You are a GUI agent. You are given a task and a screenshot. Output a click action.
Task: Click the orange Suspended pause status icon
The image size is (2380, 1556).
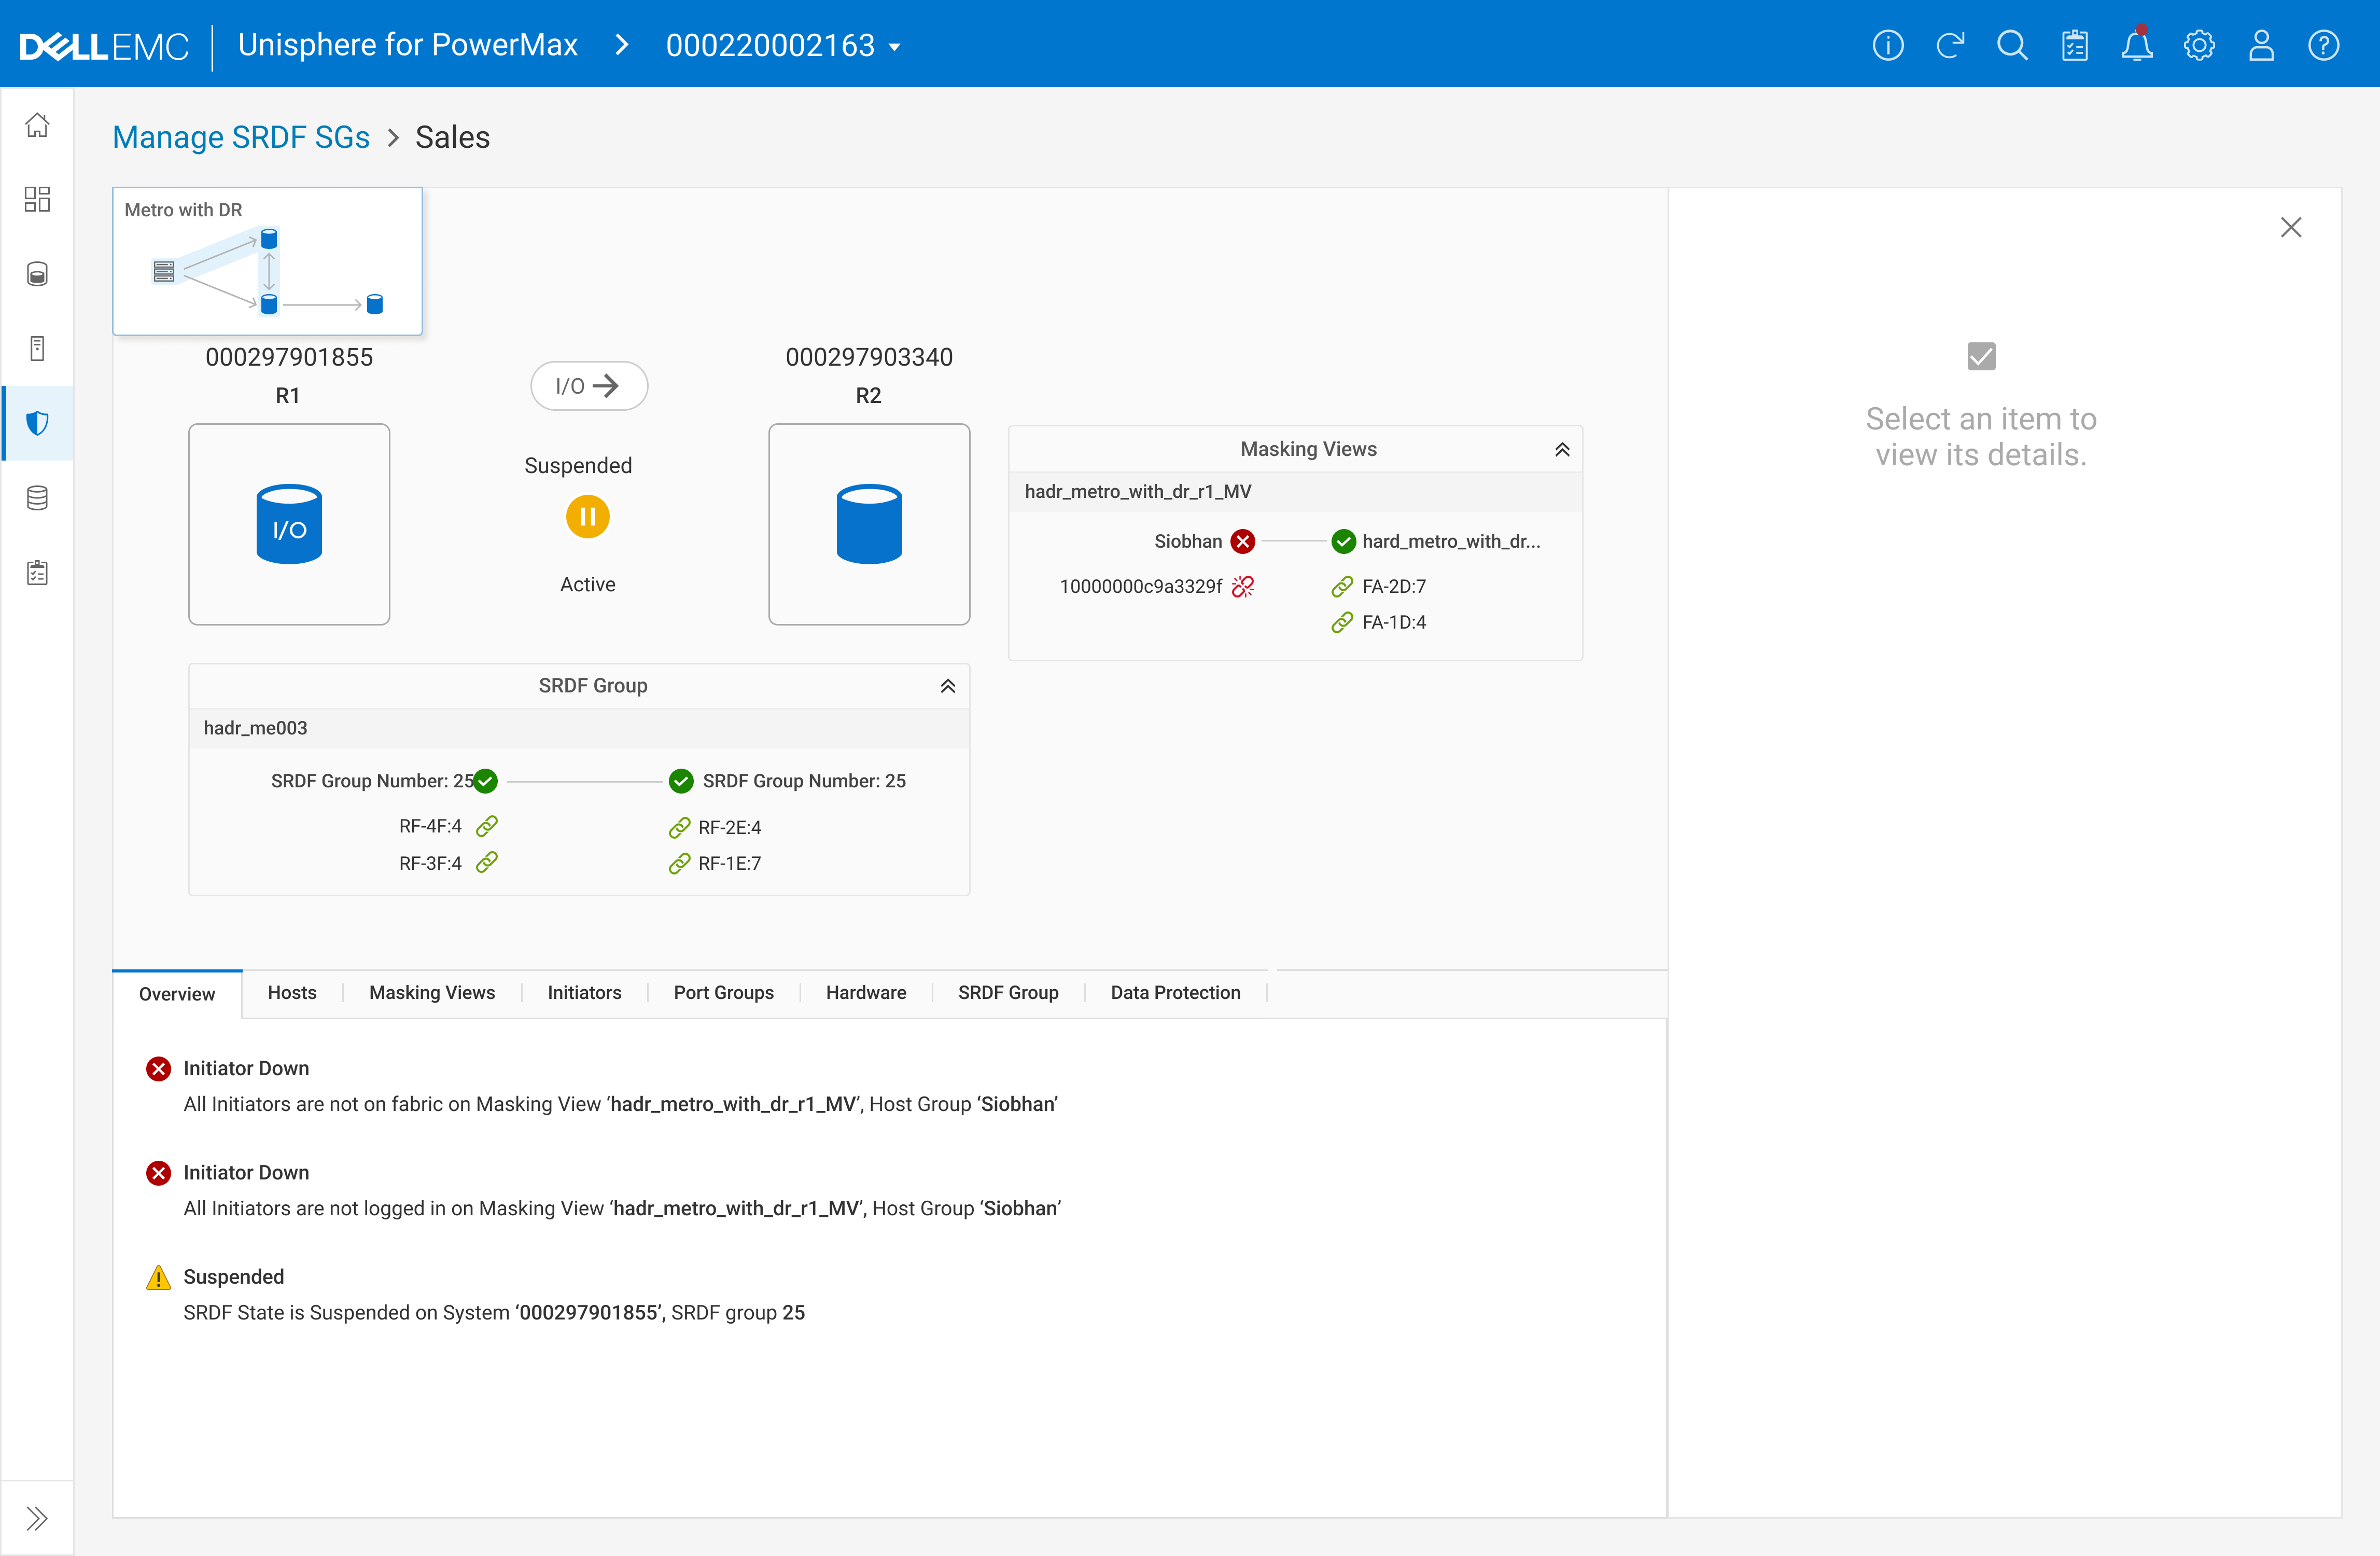(x=587, y=517)
